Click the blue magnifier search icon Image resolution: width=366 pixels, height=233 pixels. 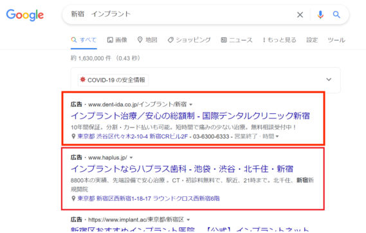(336, 15)
